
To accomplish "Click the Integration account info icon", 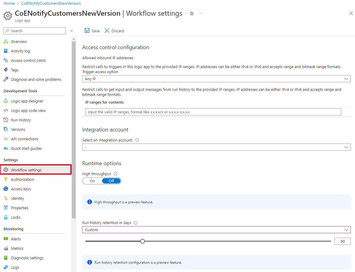I will [137, 140].
